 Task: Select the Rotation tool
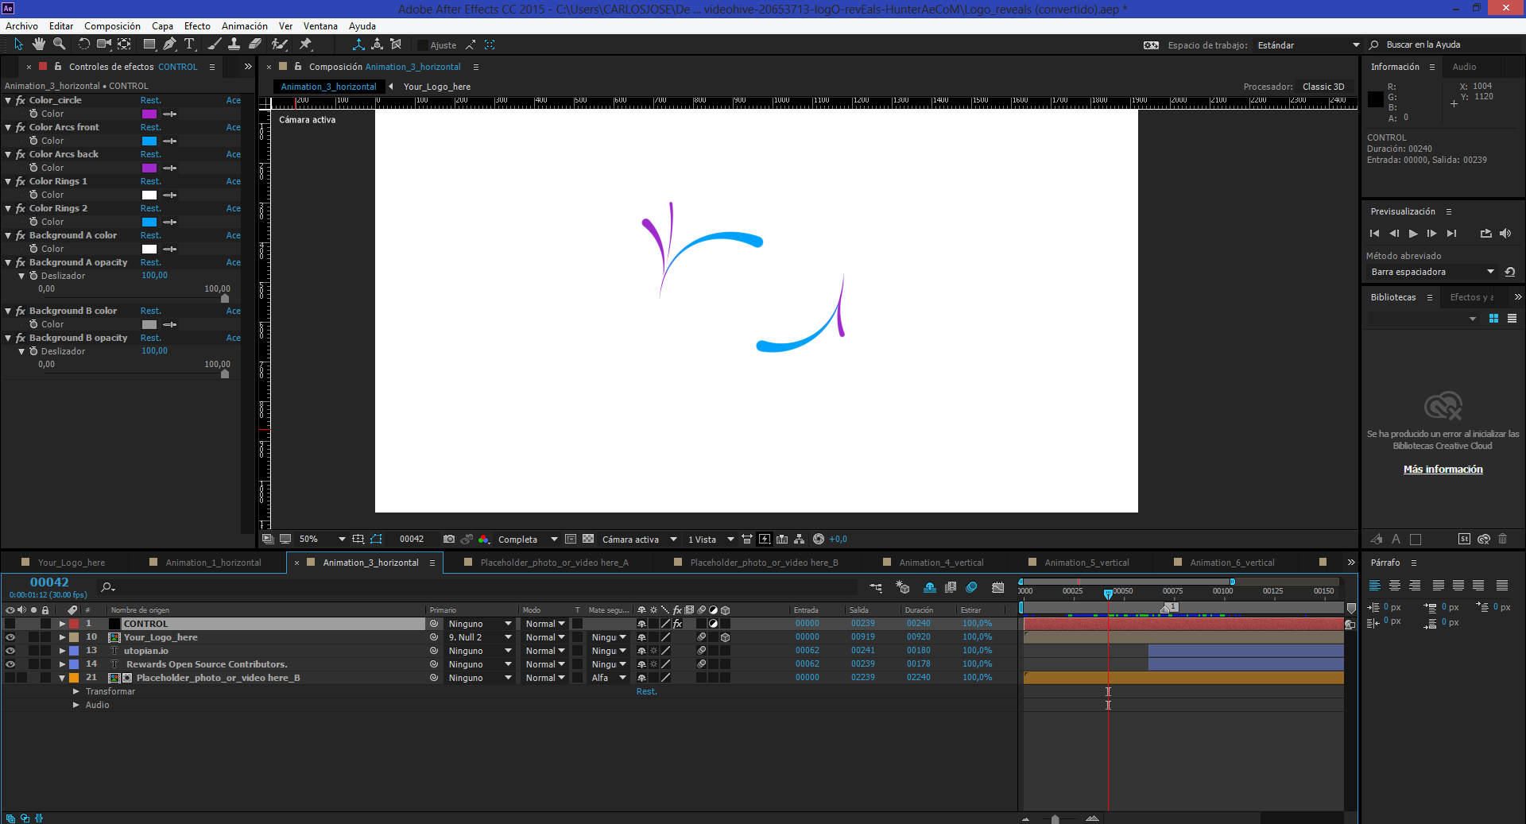pyautogui.click(x=83, y=44)
